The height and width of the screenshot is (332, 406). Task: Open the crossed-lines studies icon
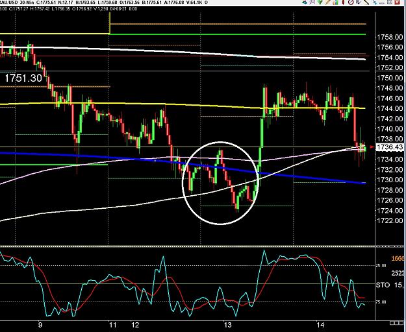tap(312, 2)
